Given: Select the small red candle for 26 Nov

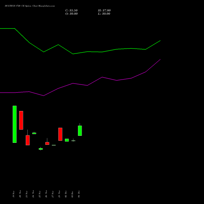Looking at the screenshot, I should 47,143.
